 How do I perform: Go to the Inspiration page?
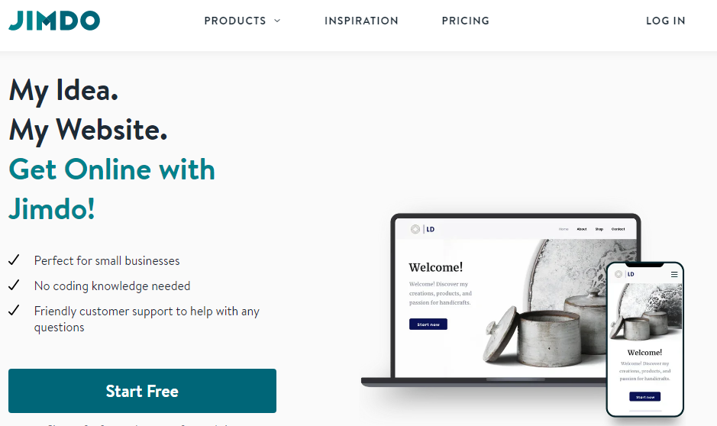(361, 21)
